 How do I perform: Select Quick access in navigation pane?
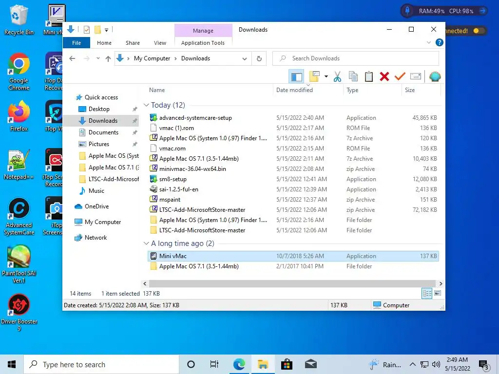point(101,97)
